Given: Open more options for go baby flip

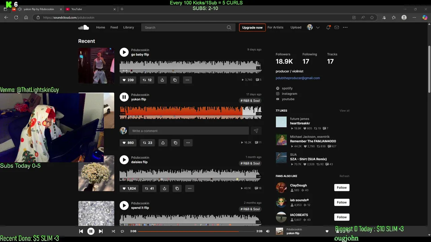Looking at the screenshot, I should pos(187,80).
